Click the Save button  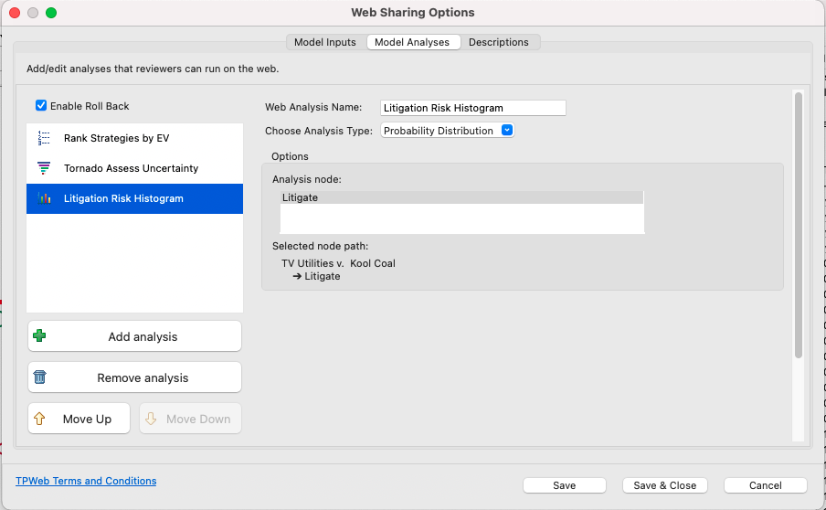[564, 485]
